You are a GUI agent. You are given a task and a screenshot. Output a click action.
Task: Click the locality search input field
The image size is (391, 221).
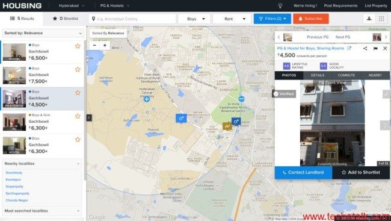(x=132, y=19)
